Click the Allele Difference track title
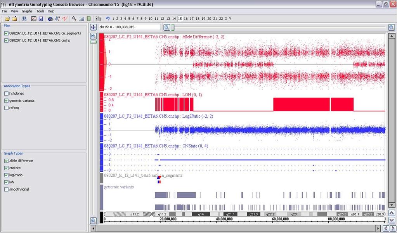Image resolution: width=397 pixels, height=233 pixels. (164, 37)
